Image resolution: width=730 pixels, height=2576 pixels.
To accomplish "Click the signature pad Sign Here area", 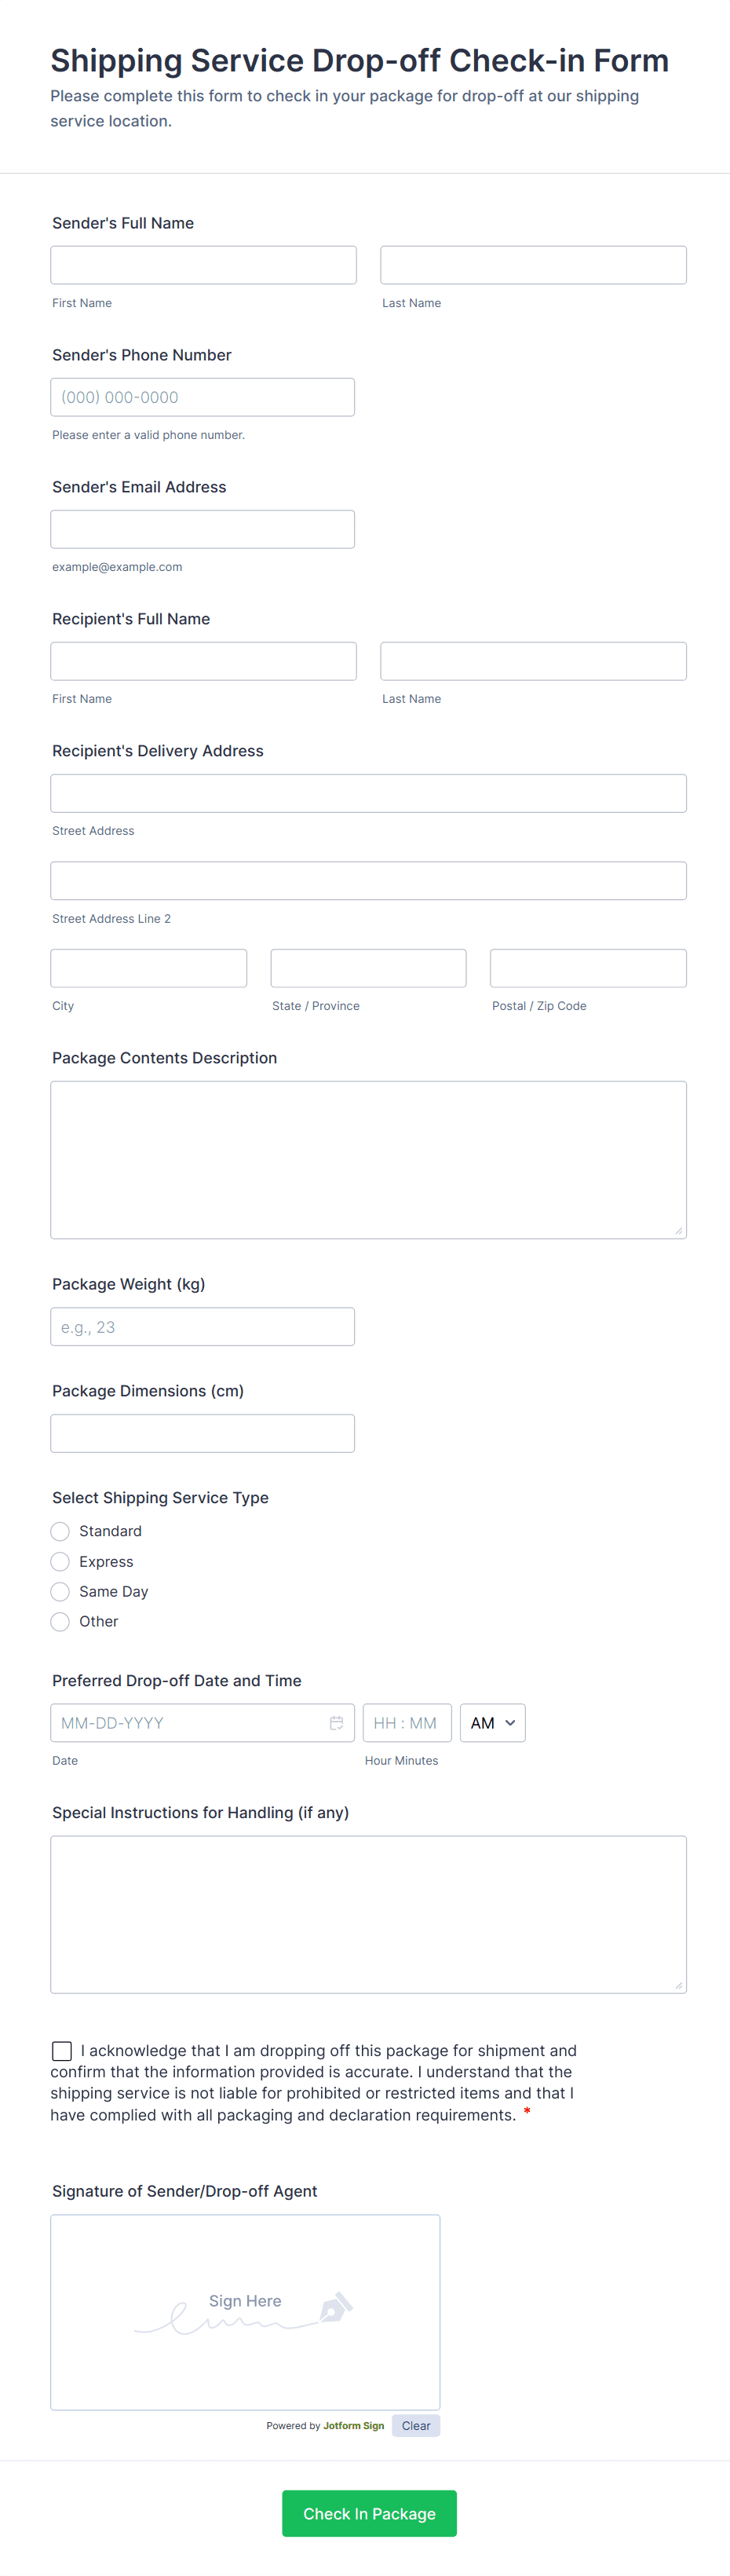I will (x=245, y=2311).
